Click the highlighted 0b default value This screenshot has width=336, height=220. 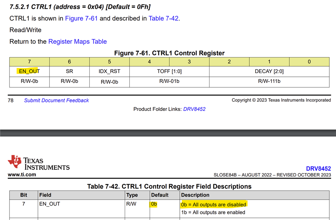pyautogui.click(x=154, y=204)
